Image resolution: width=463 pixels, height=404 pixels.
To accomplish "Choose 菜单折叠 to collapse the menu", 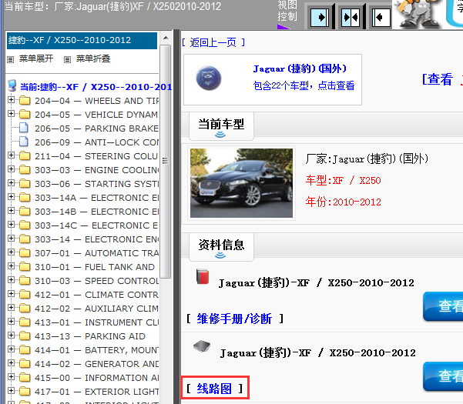I will tap(93, 58).
